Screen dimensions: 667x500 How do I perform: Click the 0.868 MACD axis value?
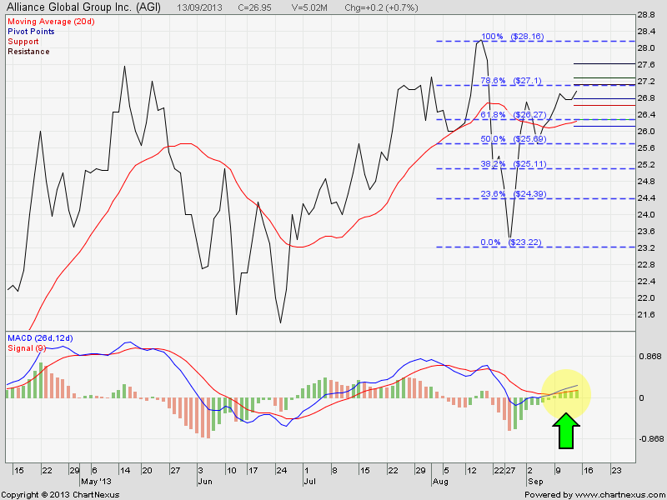(649, 357)
